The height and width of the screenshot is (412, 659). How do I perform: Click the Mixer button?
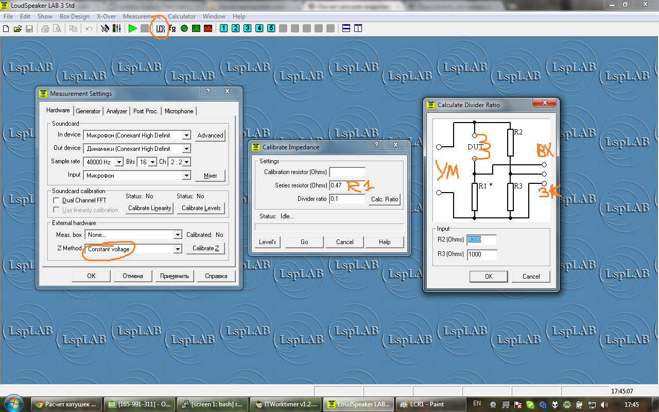[x=210, y=176]
